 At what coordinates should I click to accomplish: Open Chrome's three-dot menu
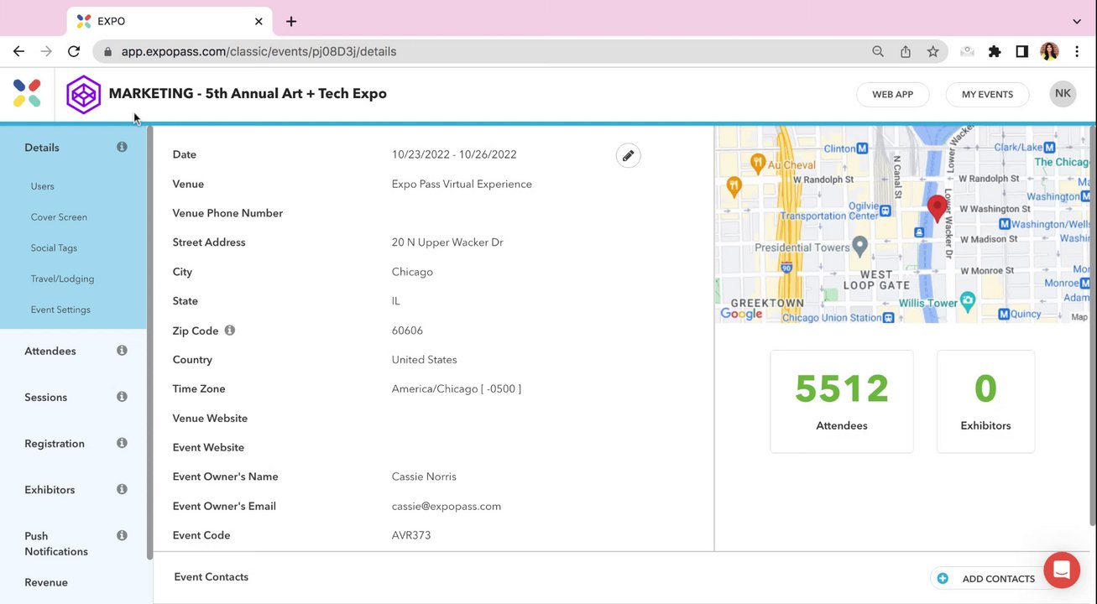click(x=1077, y=51)
